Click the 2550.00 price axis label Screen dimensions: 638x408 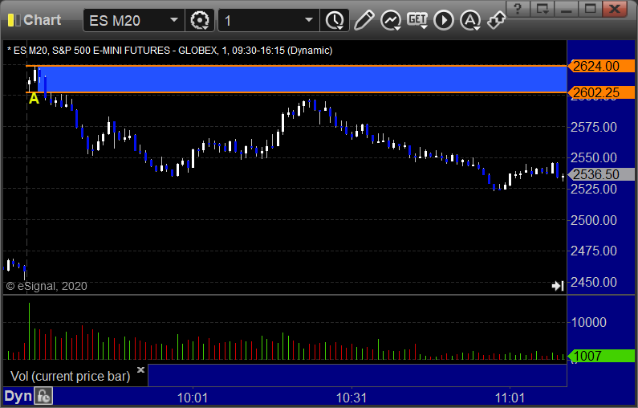coord(594,157)
